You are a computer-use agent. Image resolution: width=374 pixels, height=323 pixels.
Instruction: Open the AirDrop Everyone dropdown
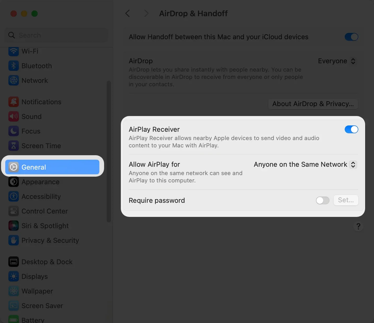coord(337,61)
